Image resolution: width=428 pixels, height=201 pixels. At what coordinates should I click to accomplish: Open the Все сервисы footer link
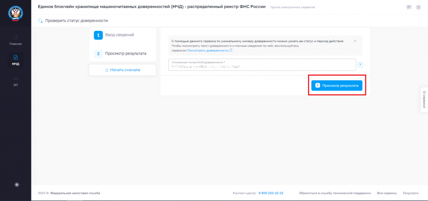387,193
